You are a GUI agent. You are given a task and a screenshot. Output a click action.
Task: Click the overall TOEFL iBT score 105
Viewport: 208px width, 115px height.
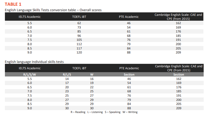[x=79, y=40]
